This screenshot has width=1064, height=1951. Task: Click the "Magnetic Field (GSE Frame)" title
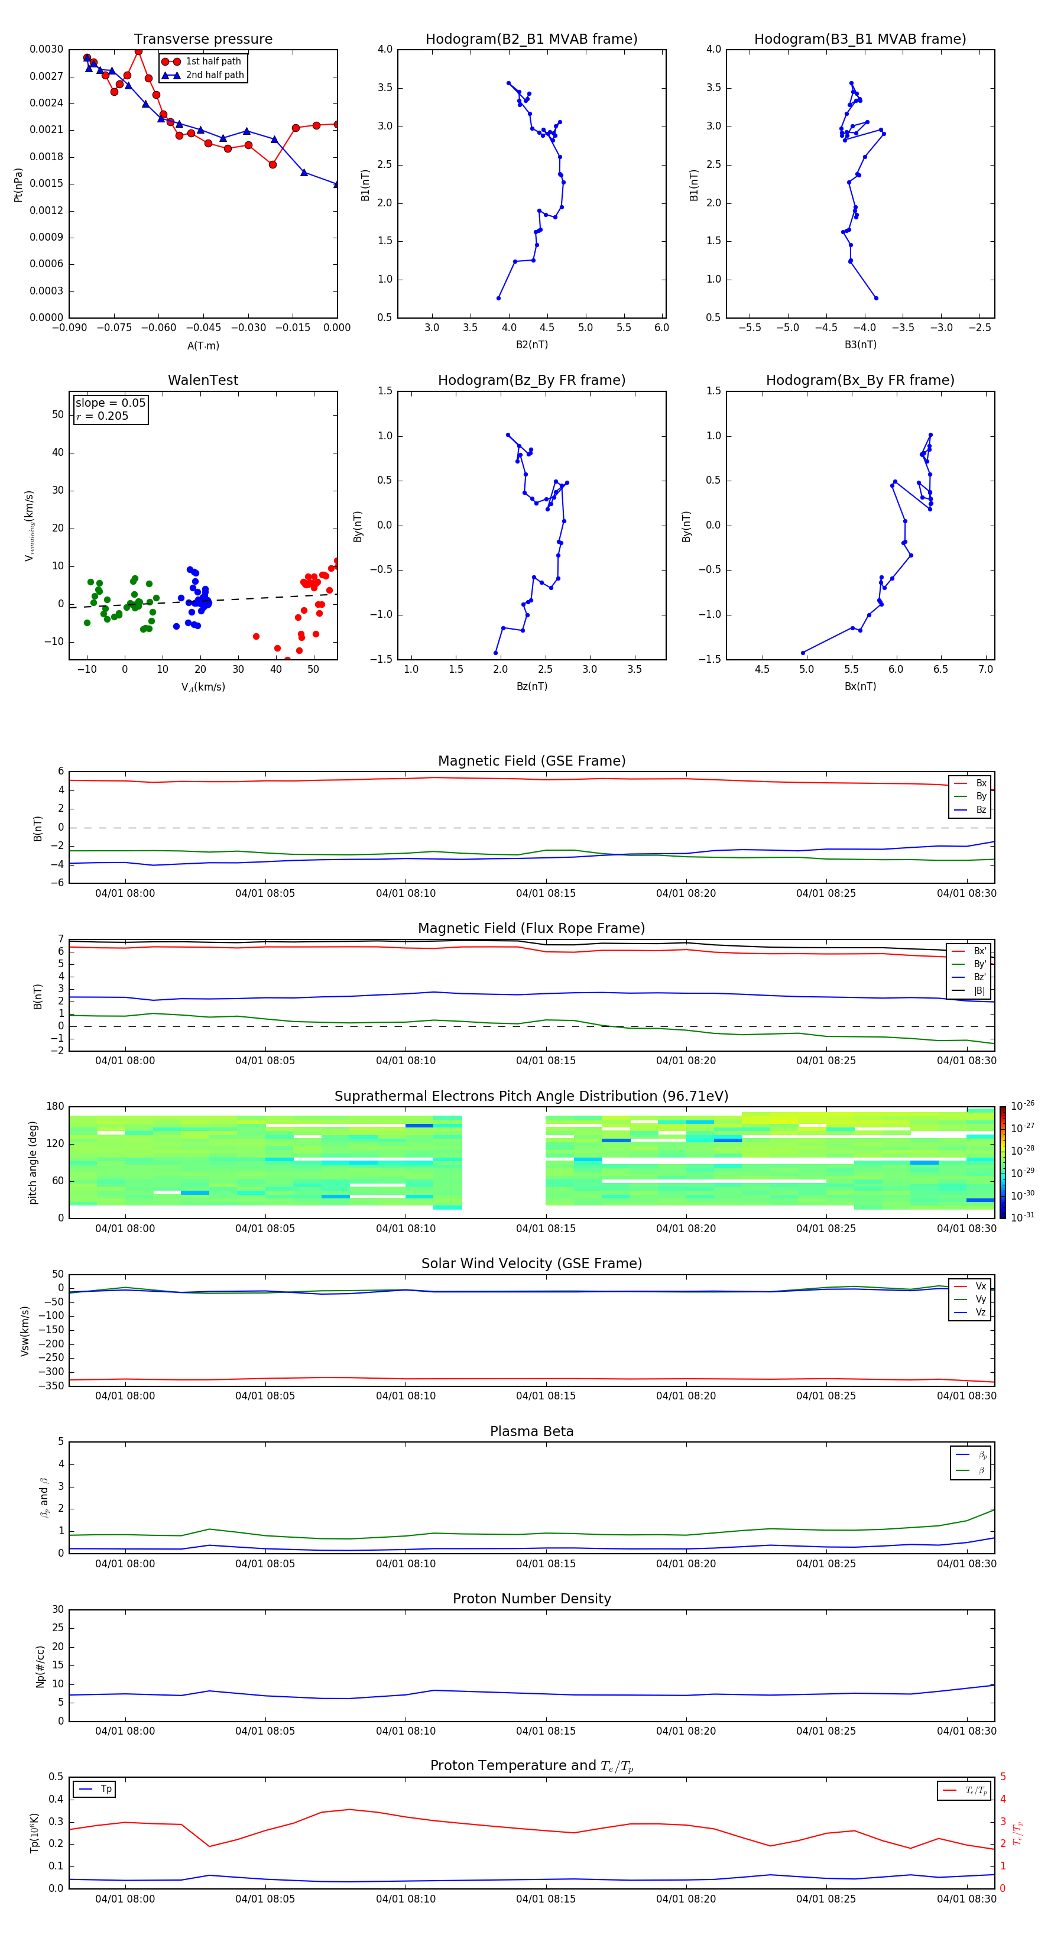531,761
